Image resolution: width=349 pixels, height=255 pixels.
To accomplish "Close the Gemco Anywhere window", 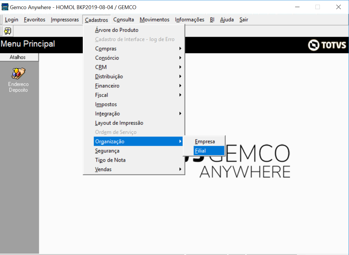I will [338, 7].
